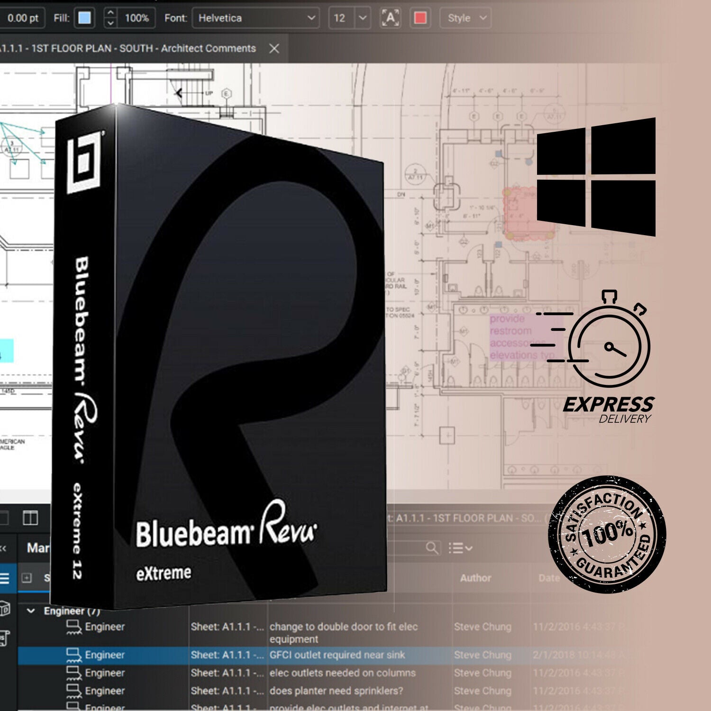Collapse panel with double chevron icon
Image resolution: width=711 pixels, height=711 pixels.
(3, 548)
